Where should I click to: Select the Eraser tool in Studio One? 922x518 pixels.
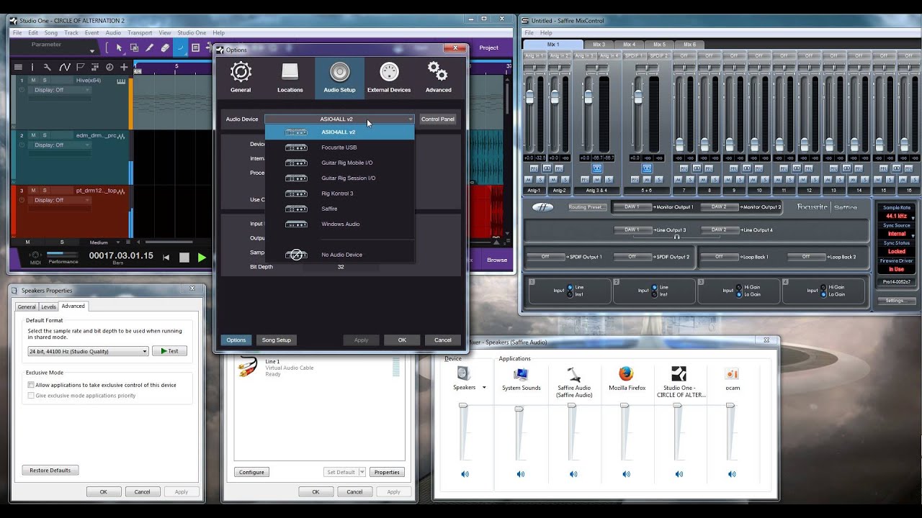coord(165,48)
